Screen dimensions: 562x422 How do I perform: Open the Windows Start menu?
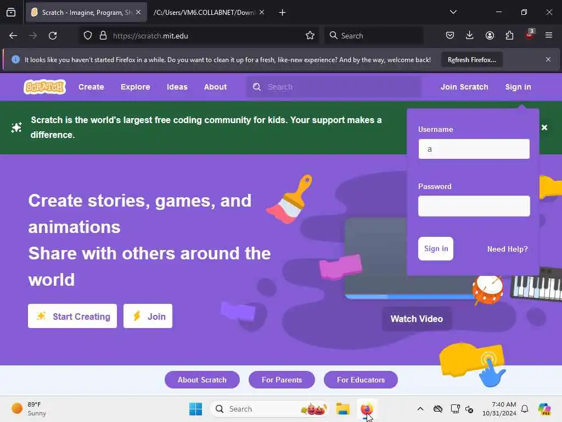coord(196,409)
